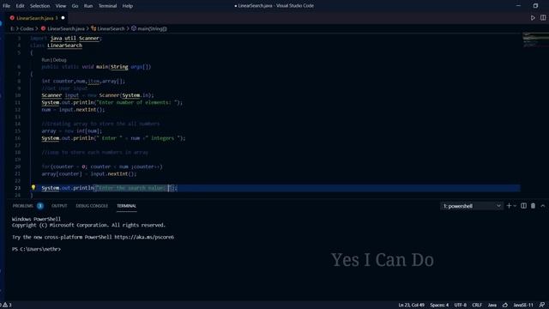Place the cursor on the class LinearSearch line
This screenshot has width=549, height=309.
(x=56, y=45)
